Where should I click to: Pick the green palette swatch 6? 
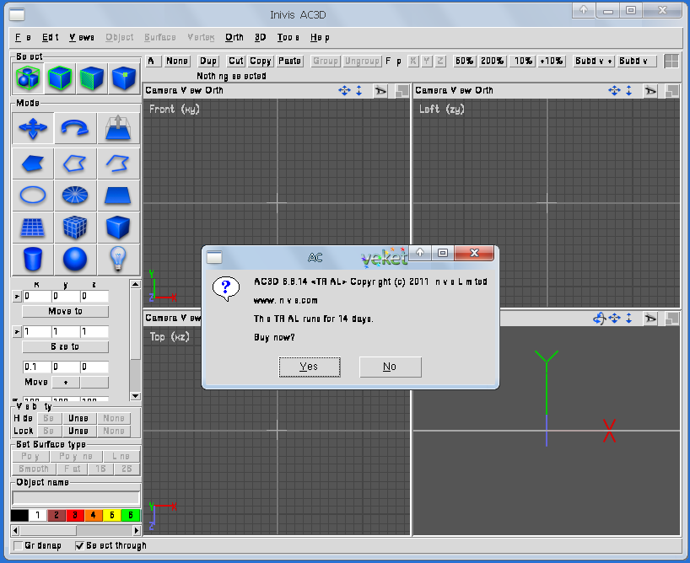click(x=130, y=515)
